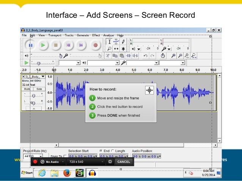The image size is (242, 181).
Task: Click the red record button in recorder bar
Action: (x=35, y=162)
